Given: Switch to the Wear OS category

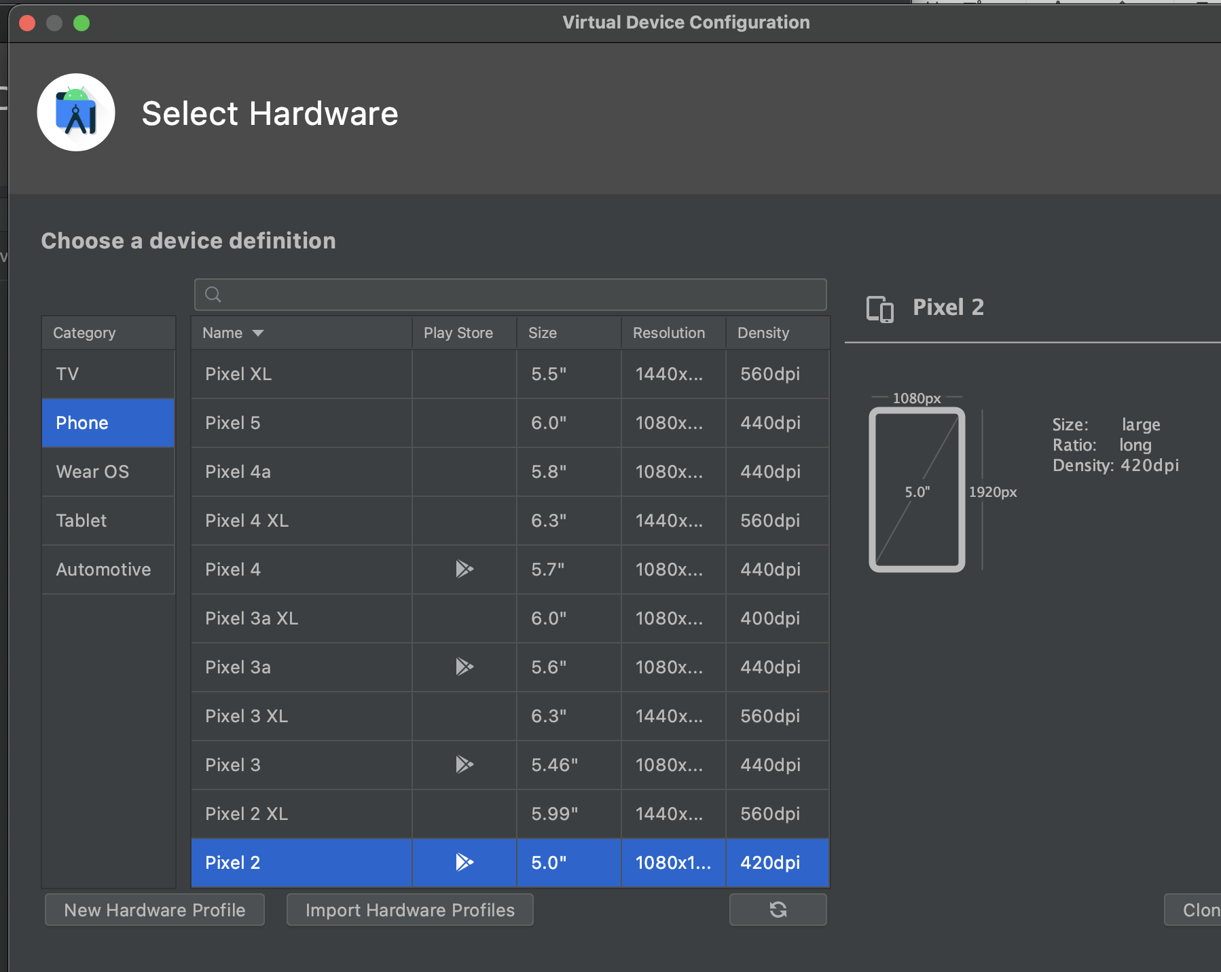Looking at the screenshot, I should click(109, 472).
